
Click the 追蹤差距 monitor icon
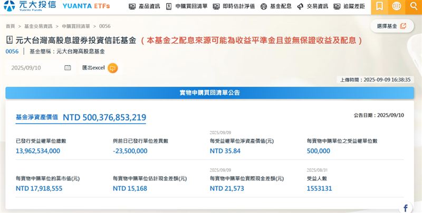tap(337, 7)
